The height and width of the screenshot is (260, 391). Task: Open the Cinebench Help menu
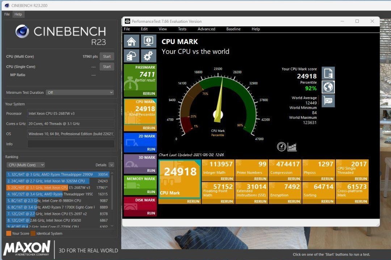point(18,14)
